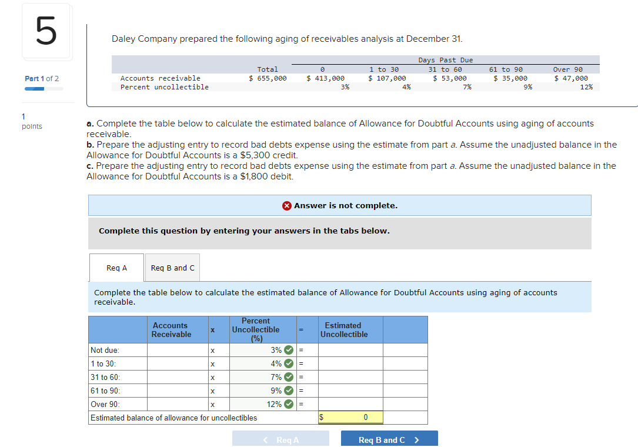Click the green checkmark next to 3%
This screenshot has height=447, width=638.
tap(289, 350)
